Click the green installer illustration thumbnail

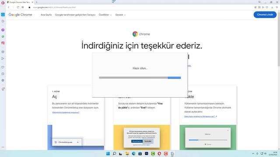point(208,137)
